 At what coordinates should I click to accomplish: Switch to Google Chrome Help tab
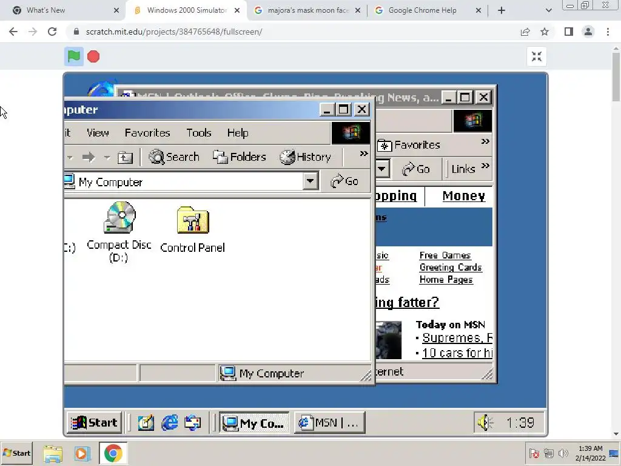[428, 10]
